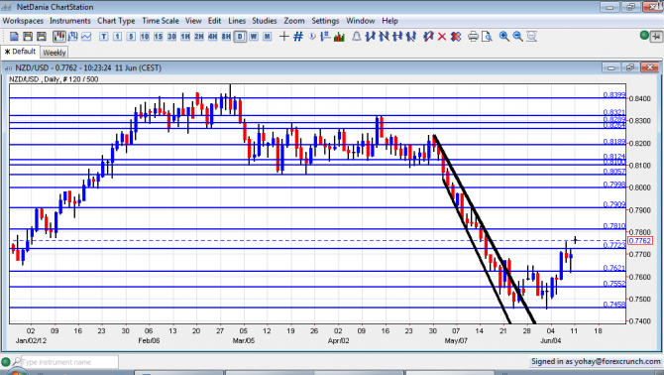Open the alert bell icon
The height and width of the screenshot is (375, 664).
tap(357, 37)
